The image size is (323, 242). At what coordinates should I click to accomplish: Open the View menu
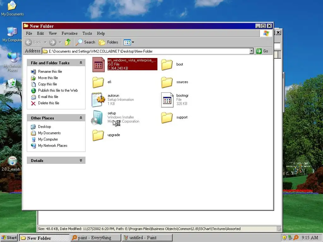click(x=53, y=33)
